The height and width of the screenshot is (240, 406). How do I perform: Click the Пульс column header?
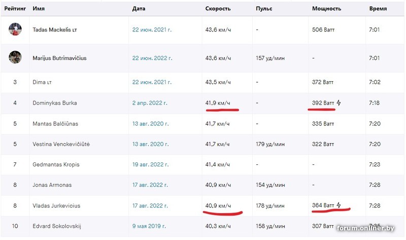tap(264, 9)
